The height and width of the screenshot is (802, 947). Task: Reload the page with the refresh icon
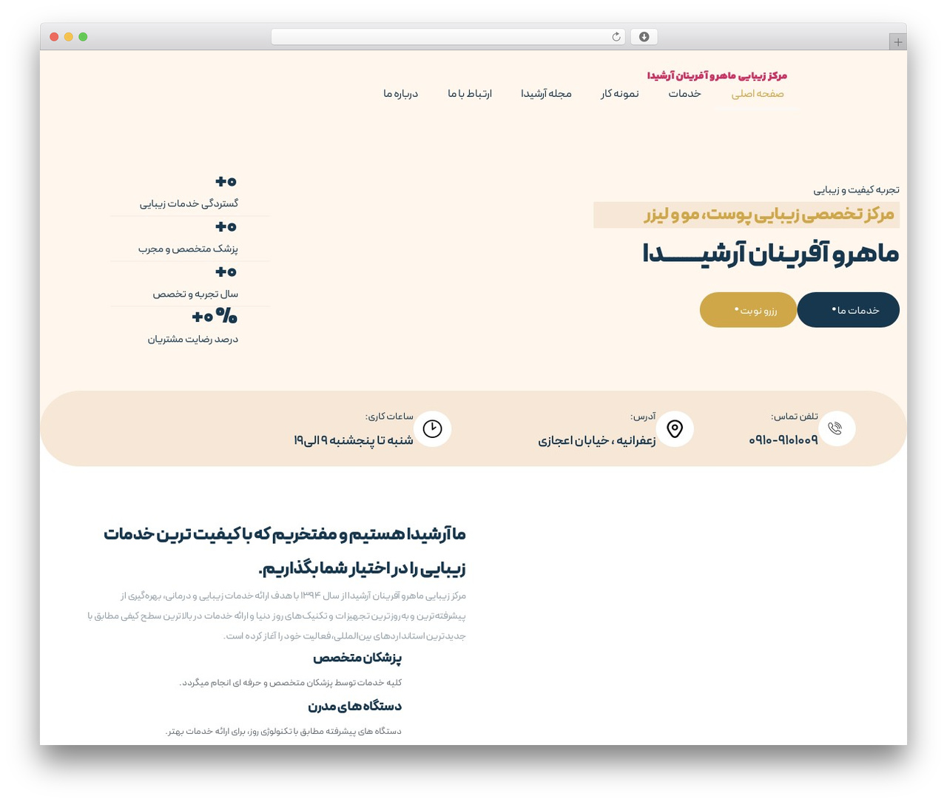click(x=616, y=37)
